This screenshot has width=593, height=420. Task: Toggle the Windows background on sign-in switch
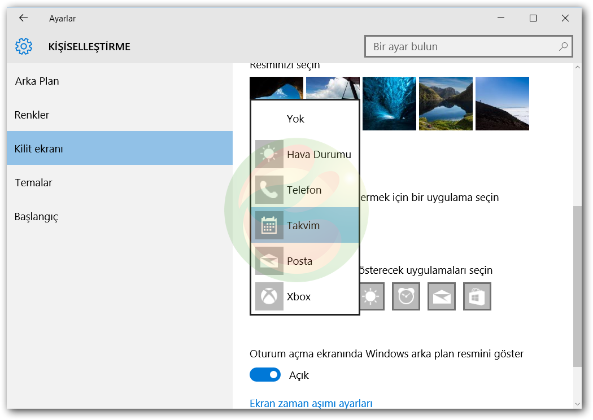(x=265, y=375)
